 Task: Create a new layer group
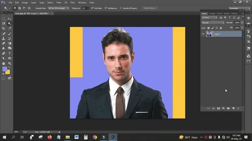point(228,108)
